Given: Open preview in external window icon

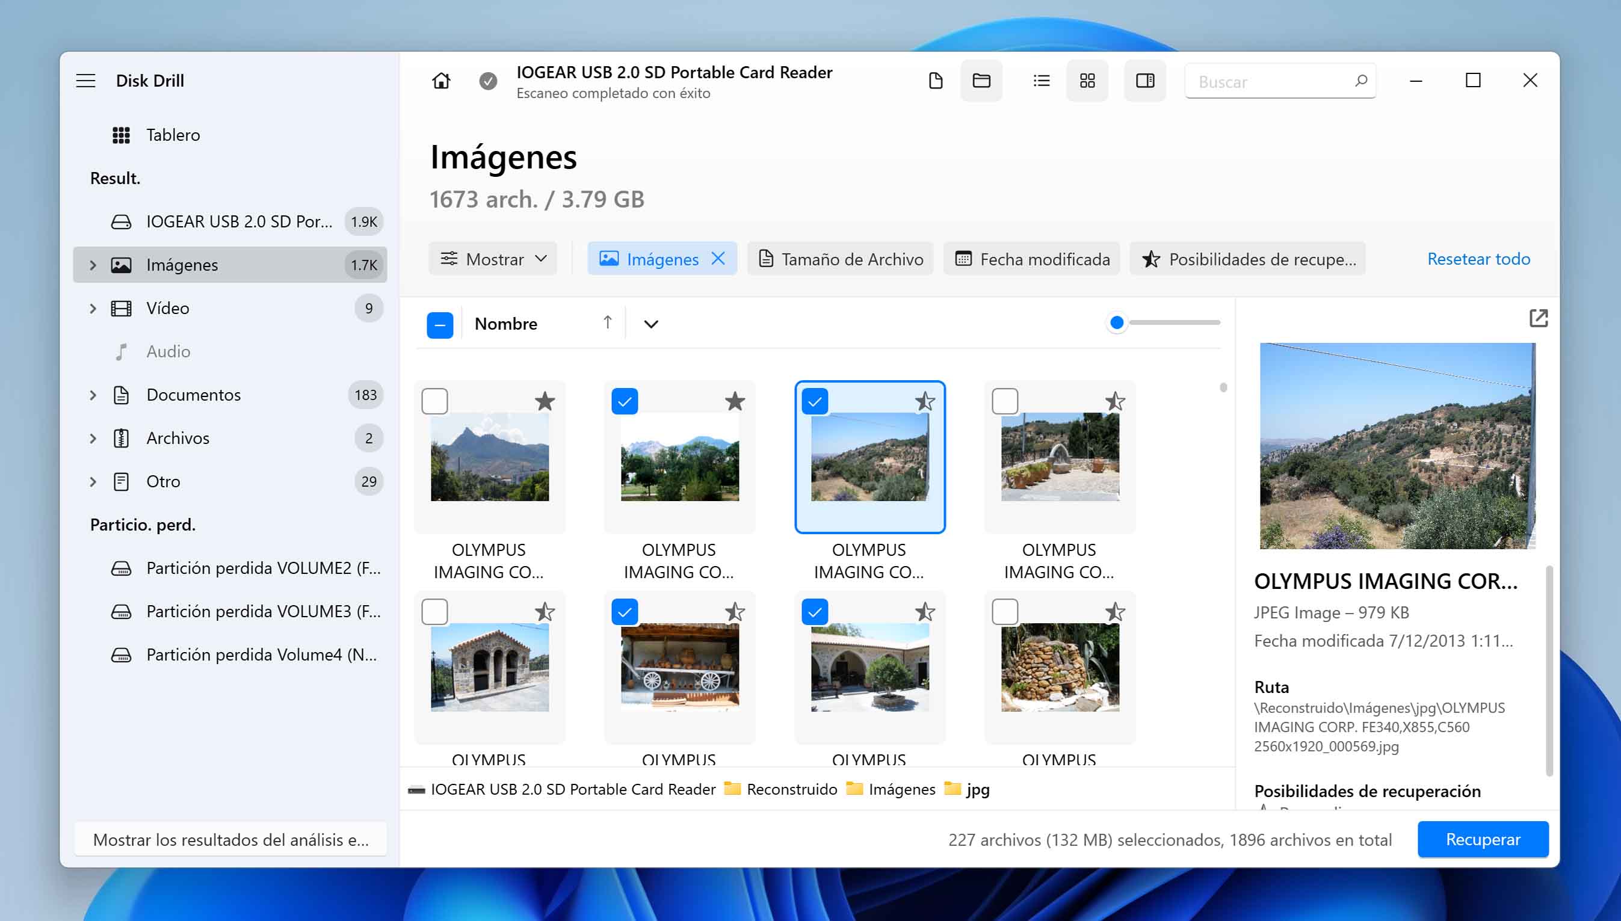Looking at the screenshot, I should coord(1538,318).
